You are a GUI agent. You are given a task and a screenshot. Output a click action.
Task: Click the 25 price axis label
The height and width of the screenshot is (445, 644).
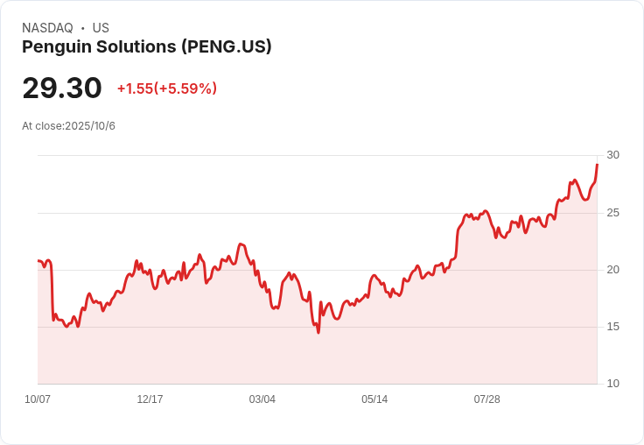612,213
